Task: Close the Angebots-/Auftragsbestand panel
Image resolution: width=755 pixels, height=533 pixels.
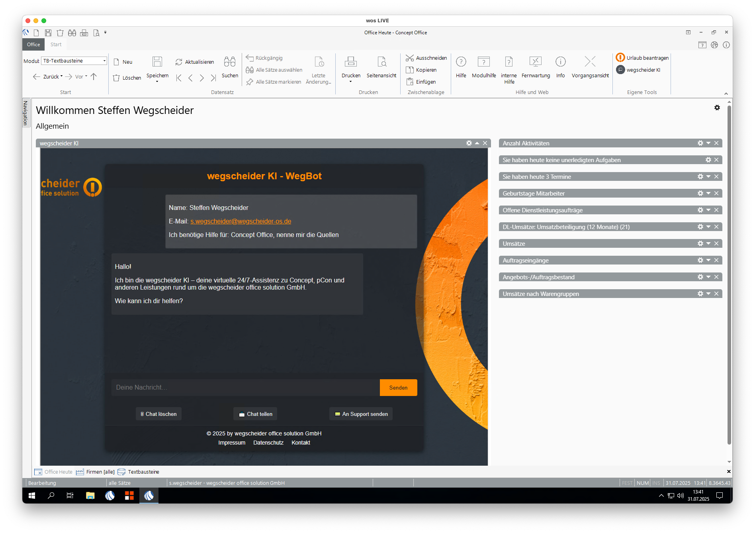Action: [716, 277]
